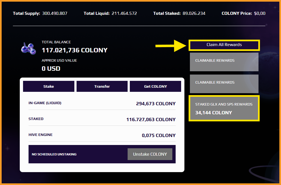The image size is (281, 185).
Task: Open the Transfer dialog
Action: pos(102,86)
